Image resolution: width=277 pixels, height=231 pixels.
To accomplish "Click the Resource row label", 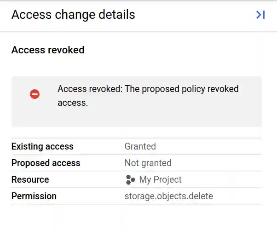I will point(30,180).
